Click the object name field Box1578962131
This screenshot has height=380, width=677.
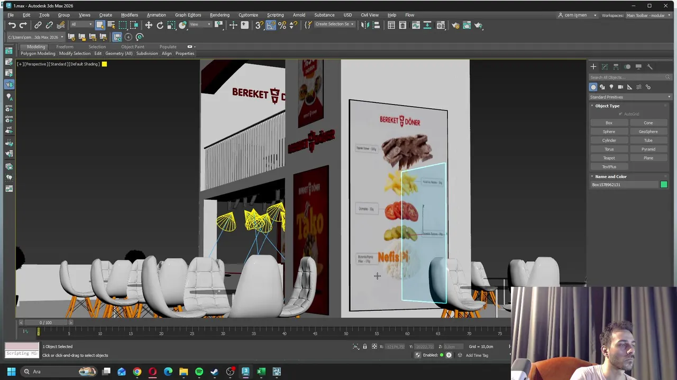point(624,185)
